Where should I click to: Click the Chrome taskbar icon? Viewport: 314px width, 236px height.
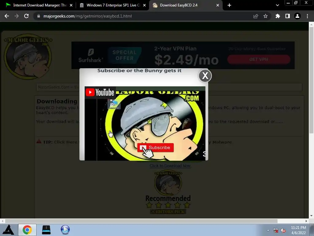pyautogui.click(x=27, y=230)
